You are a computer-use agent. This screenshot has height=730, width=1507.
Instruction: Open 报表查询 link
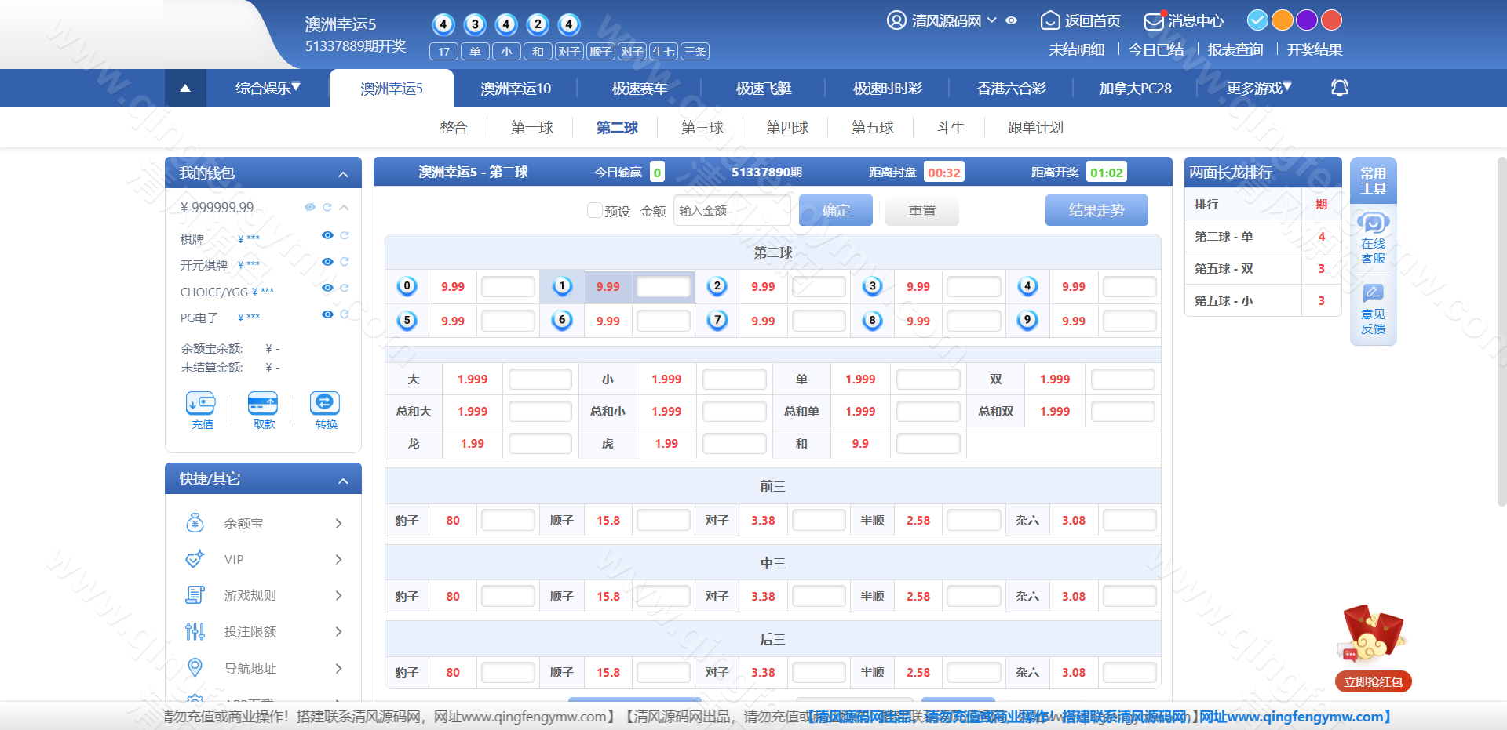click(x=1235, y=49)
